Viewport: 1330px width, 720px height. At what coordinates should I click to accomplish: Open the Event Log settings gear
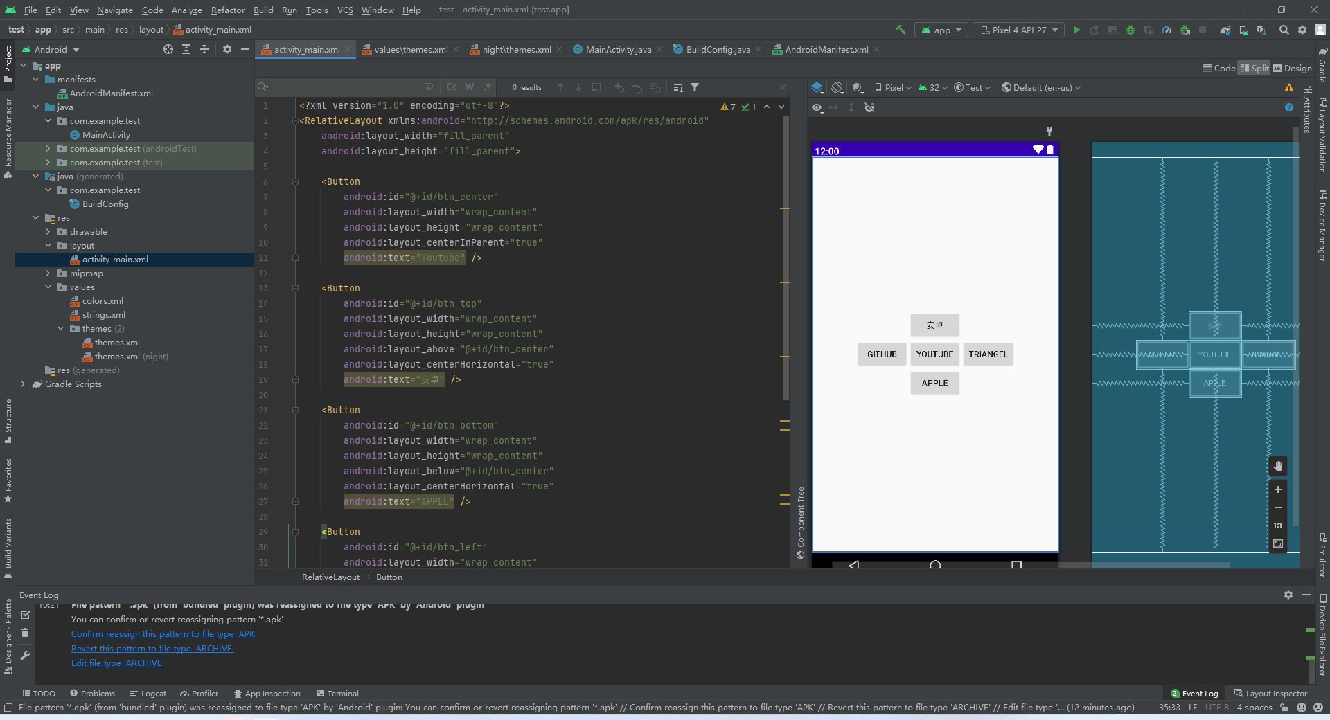1288,595
